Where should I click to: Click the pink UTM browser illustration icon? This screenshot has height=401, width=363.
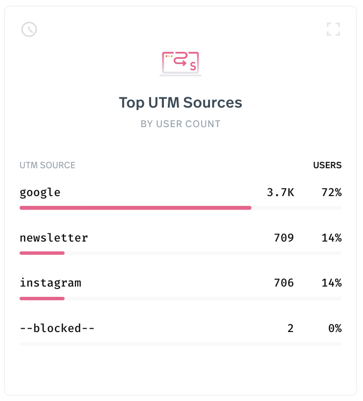[181, 64]
